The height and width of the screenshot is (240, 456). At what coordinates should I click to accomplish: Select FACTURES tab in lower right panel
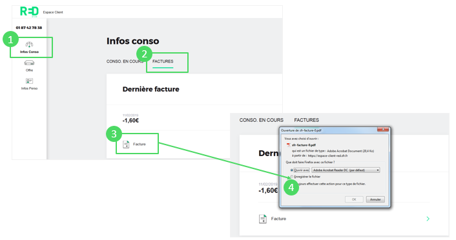click(x=306, y=120)
